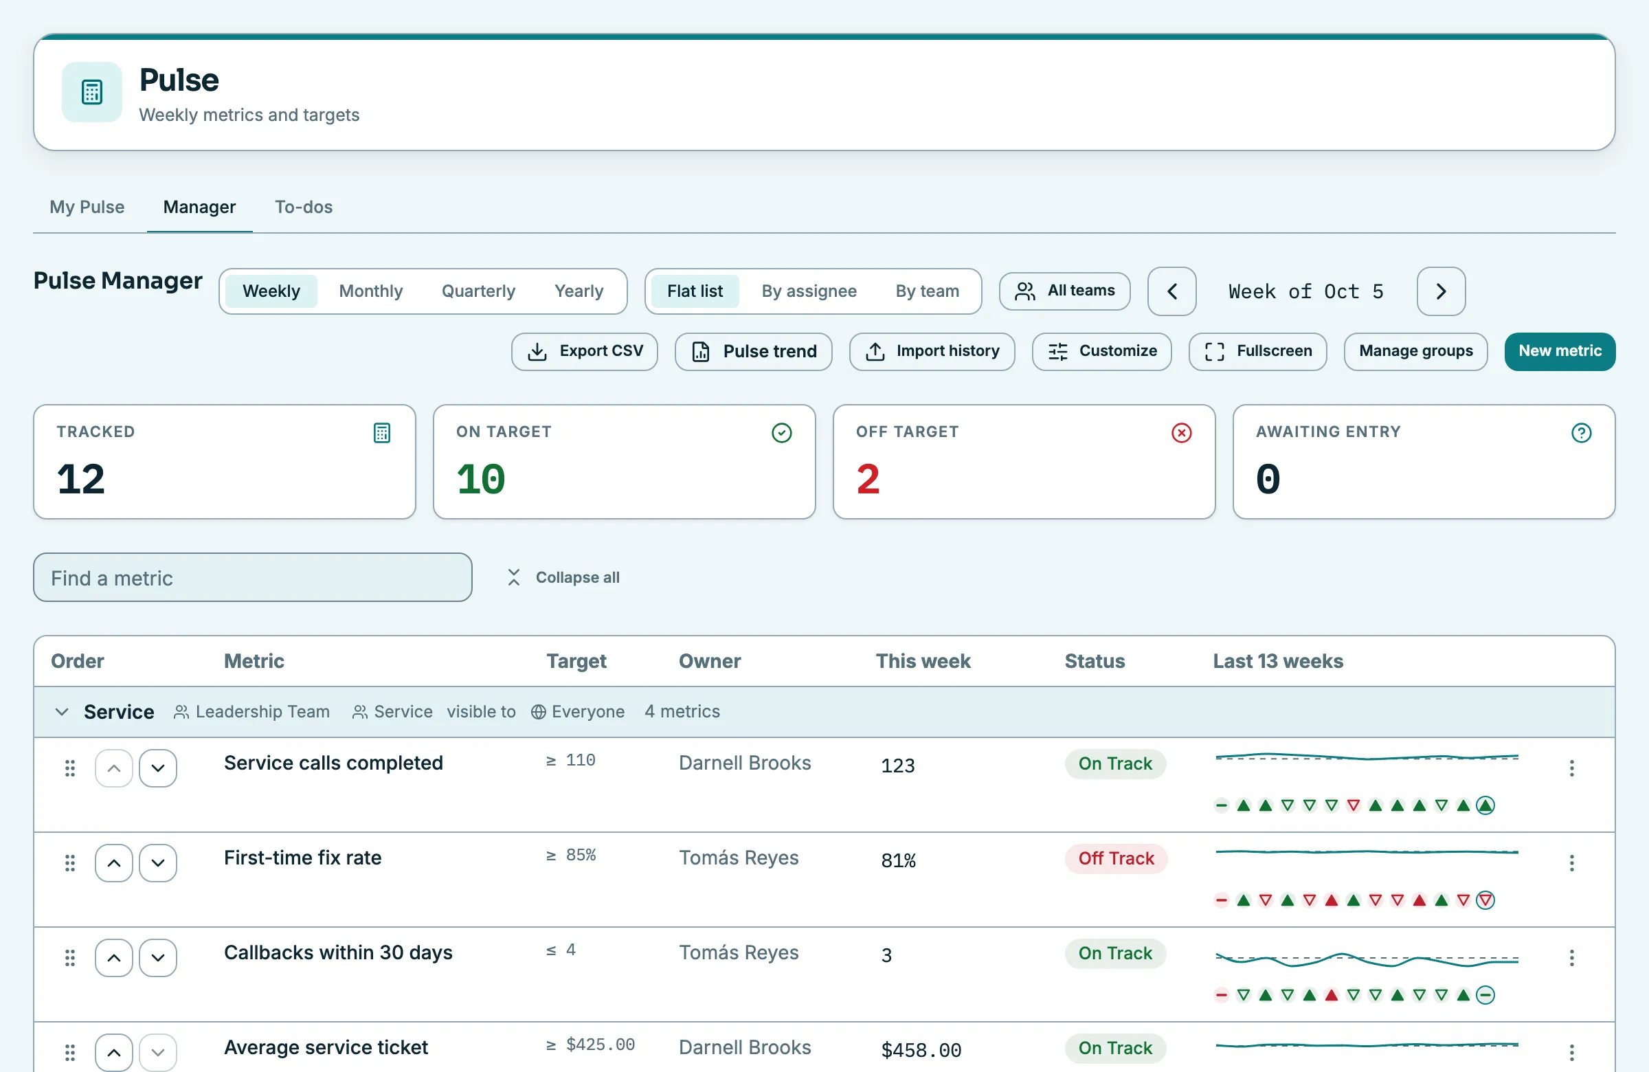Move Callbacks within 30 days up

pyautogui.click(x=113, y=958)
